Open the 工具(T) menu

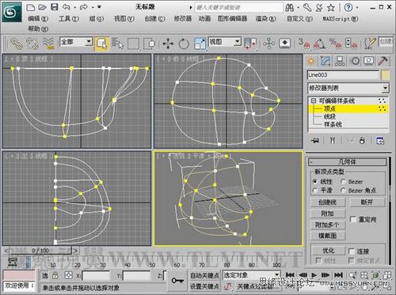pos(69,18)
